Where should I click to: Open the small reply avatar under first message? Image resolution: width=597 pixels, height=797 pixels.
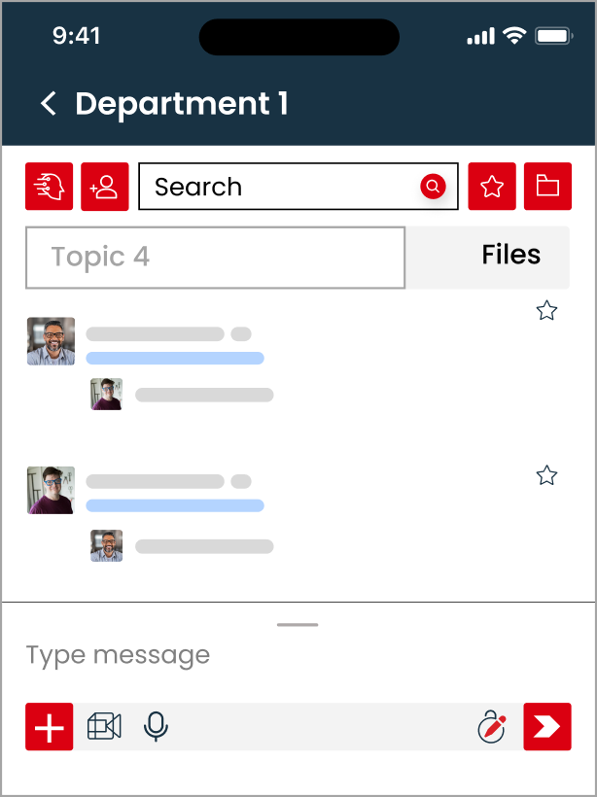[x=106, y=395]
